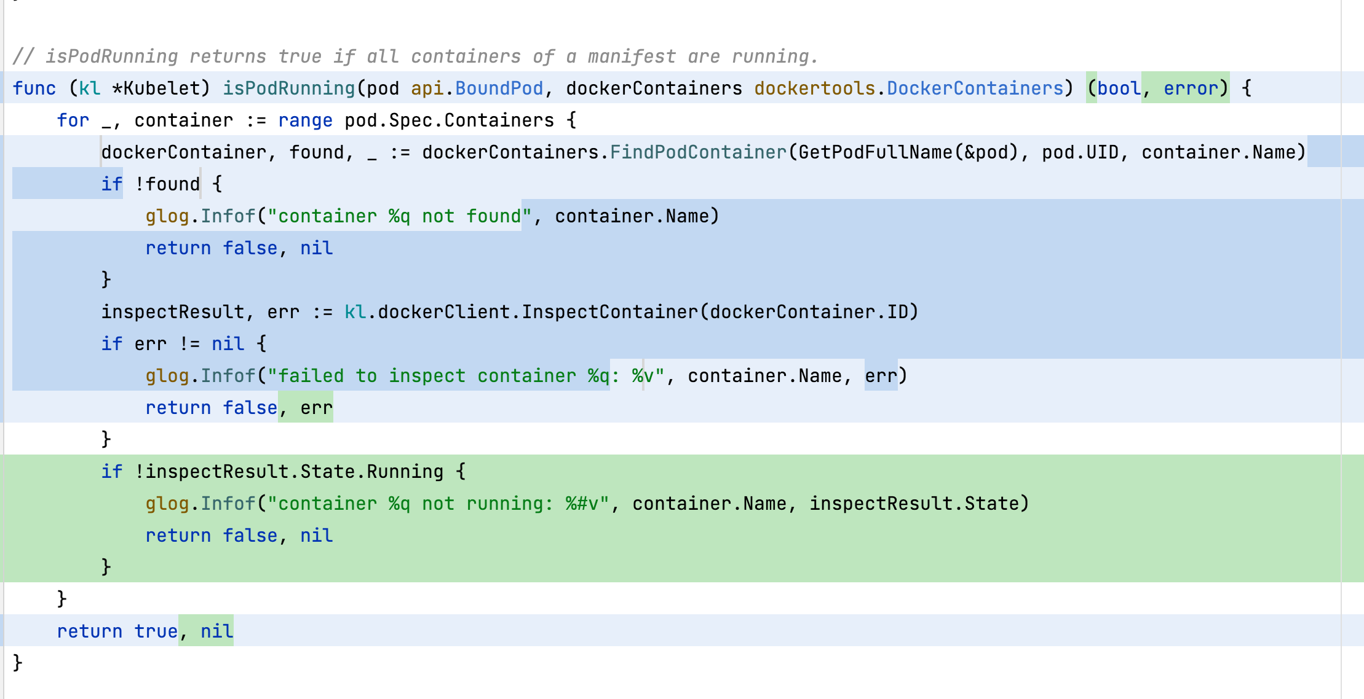Click the 'return false, err' statement
This screenshot has height=699, width=1364.
tap(239, 408)
